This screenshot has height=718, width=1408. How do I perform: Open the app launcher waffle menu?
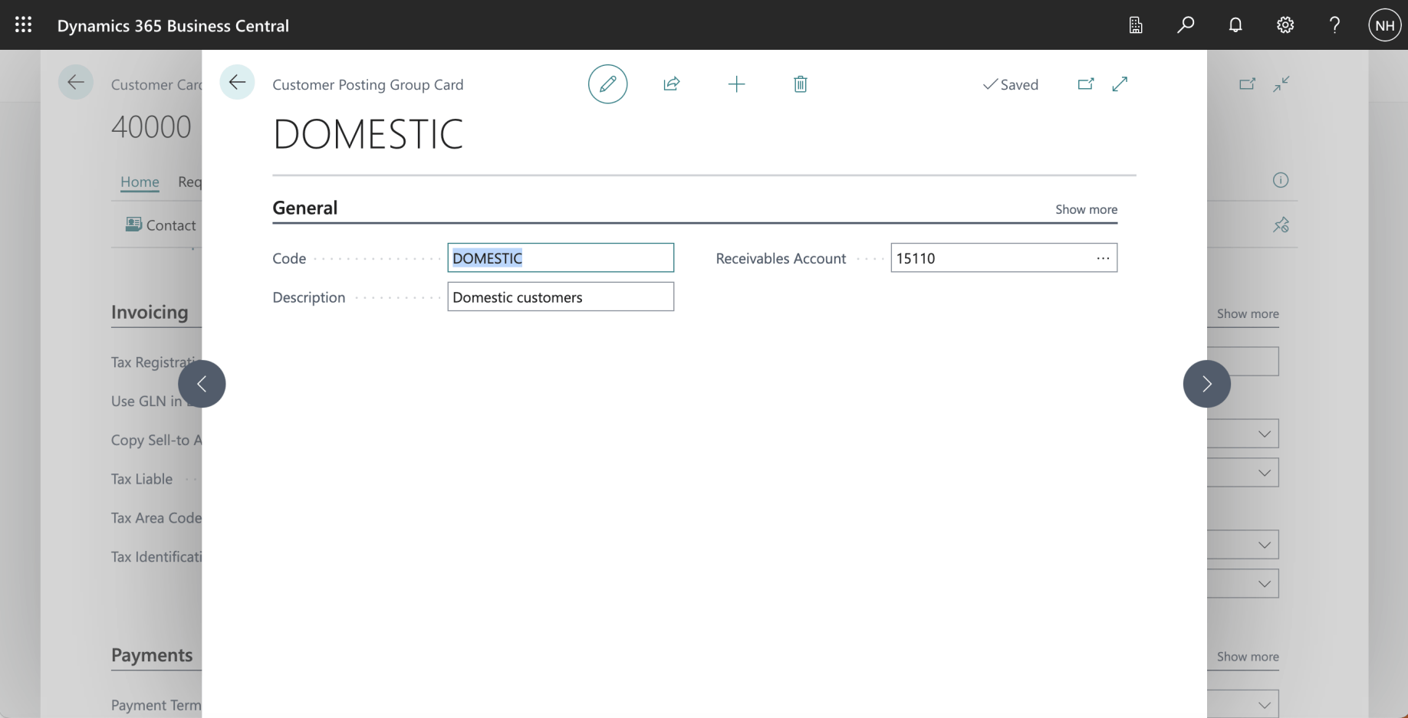coord(24,25)
